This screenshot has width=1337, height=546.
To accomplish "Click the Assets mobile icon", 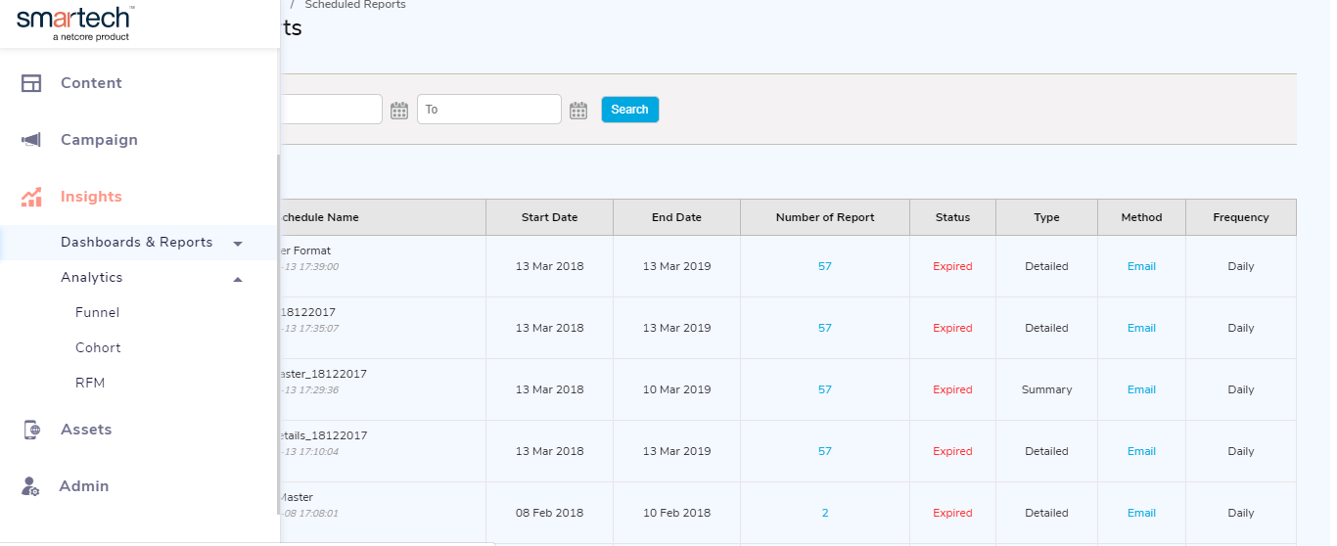I will (x=31, y=430).
